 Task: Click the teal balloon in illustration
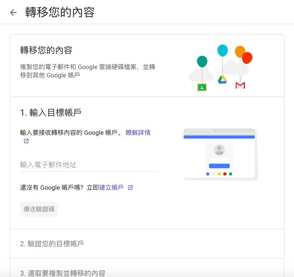click(x=202, y=62)
